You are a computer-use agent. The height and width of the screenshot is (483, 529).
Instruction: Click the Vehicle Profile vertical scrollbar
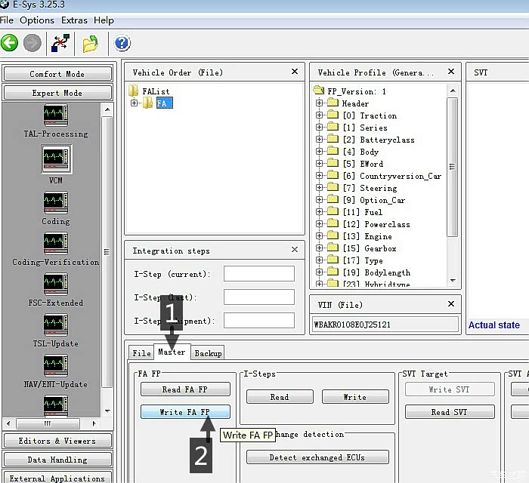coord(453,166)
